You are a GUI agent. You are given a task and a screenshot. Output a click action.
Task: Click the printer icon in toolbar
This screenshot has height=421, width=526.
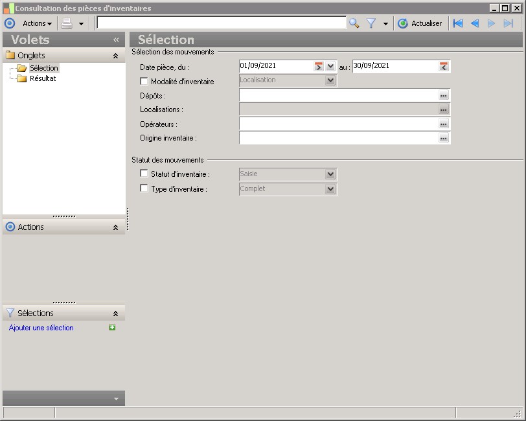pos(67,23)
